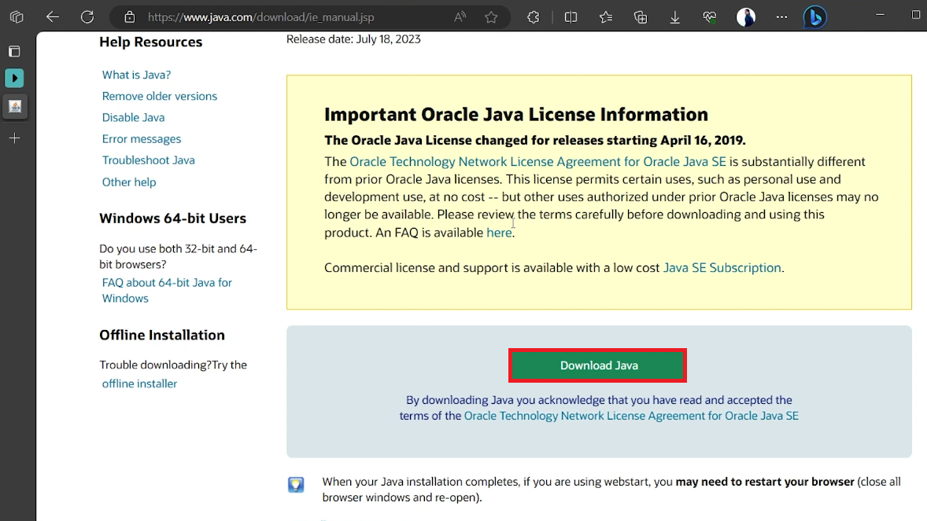Open the Collections icon in toolbar
Screen dimensions: 927x521
coord(641,17)
